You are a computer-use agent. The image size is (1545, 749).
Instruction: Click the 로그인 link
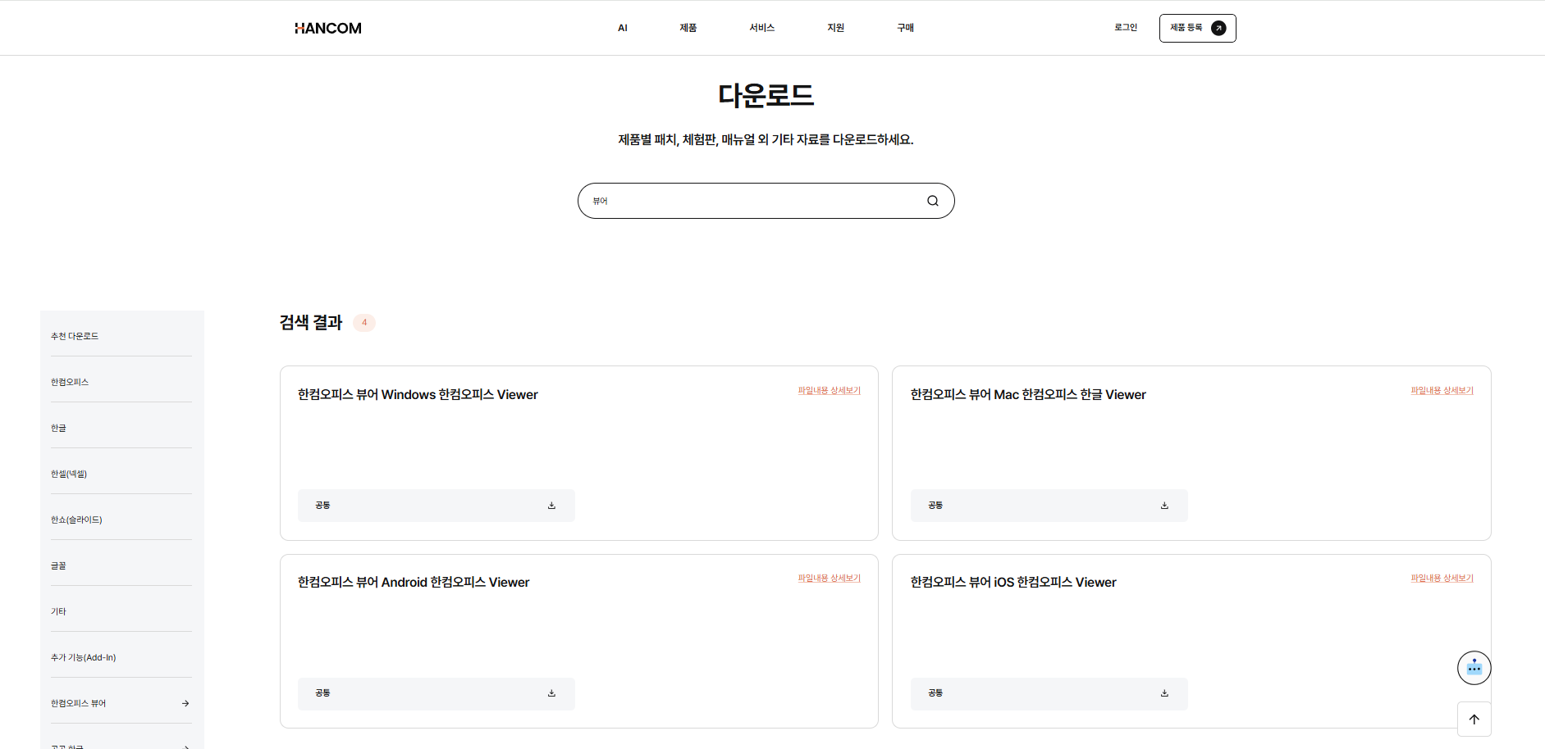(x=1126, y=28)
